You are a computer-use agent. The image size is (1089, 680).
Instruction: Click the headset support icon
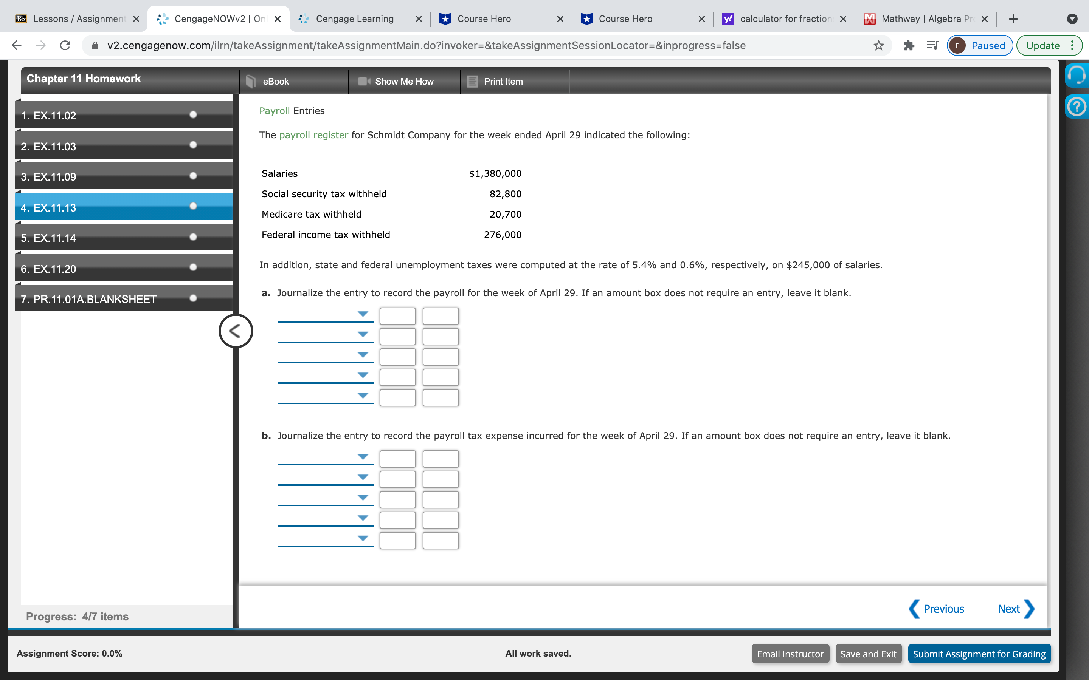pyautogui.click(x=1077, y=75)
